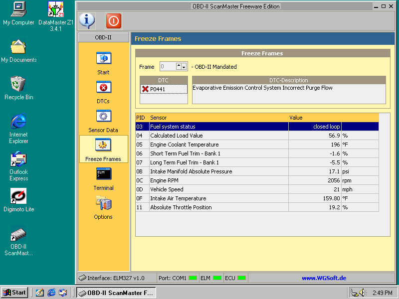Select the Short Term Fuel Trim row

(257, 153)
